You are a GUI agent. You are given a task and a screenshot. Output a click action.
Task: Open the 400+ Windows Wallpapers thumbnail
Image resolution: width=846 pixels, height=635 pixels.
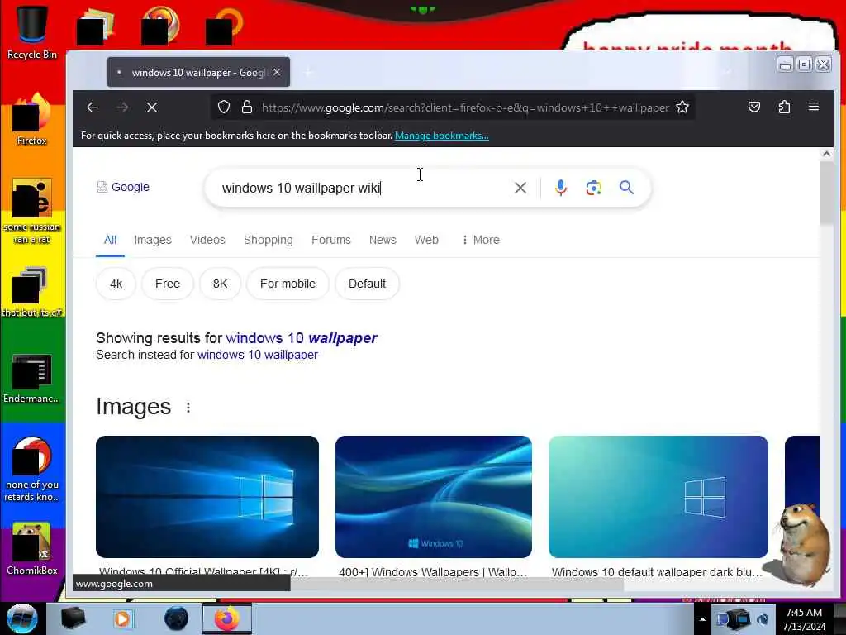click(x=433, y=497)
